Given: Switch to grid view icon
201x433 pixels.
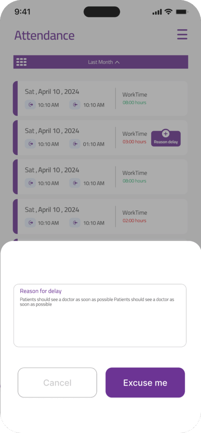Looking at the screenshot, I should (22, 62).
